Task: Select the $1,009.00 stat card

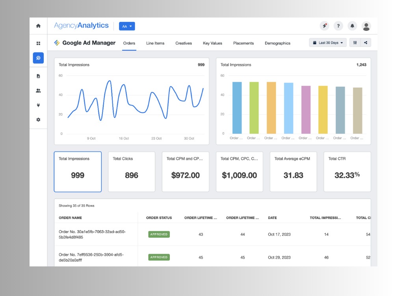Action: pos(240,172)
